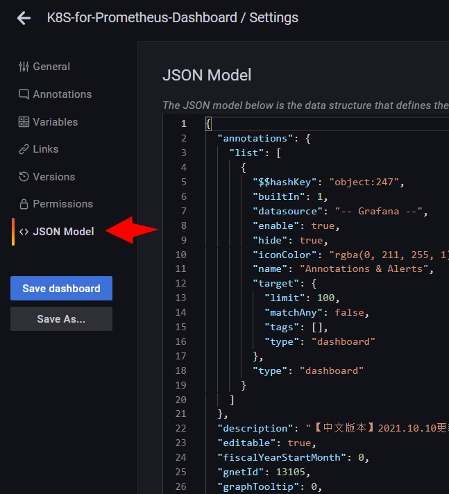Click line number 10 in the gutter
This screenshot has height=494, width=449.
coord(181,255)
